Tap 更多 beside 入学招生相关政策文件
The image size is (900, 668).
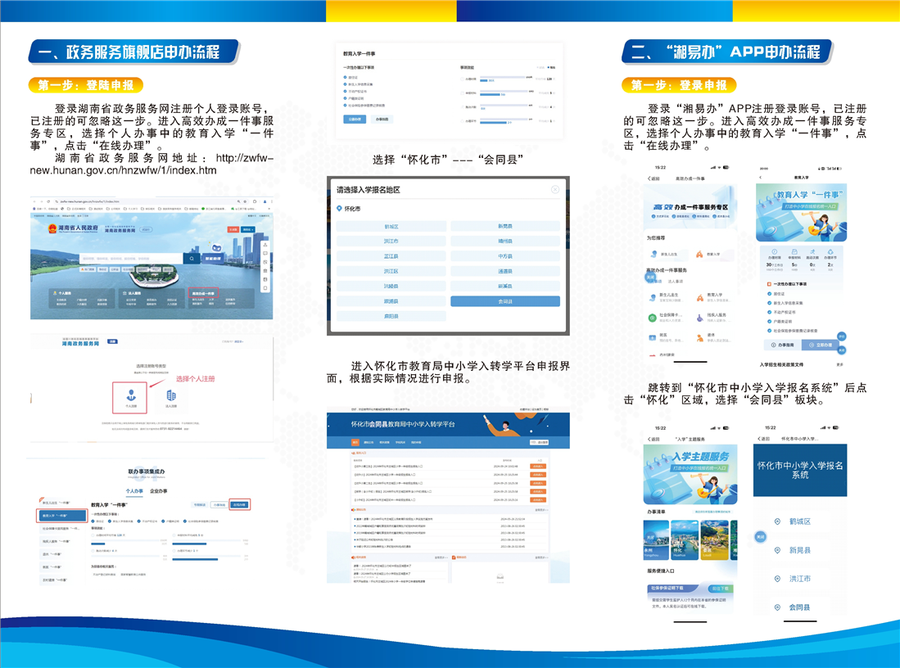pyautogui.click(x=839, y=364)
